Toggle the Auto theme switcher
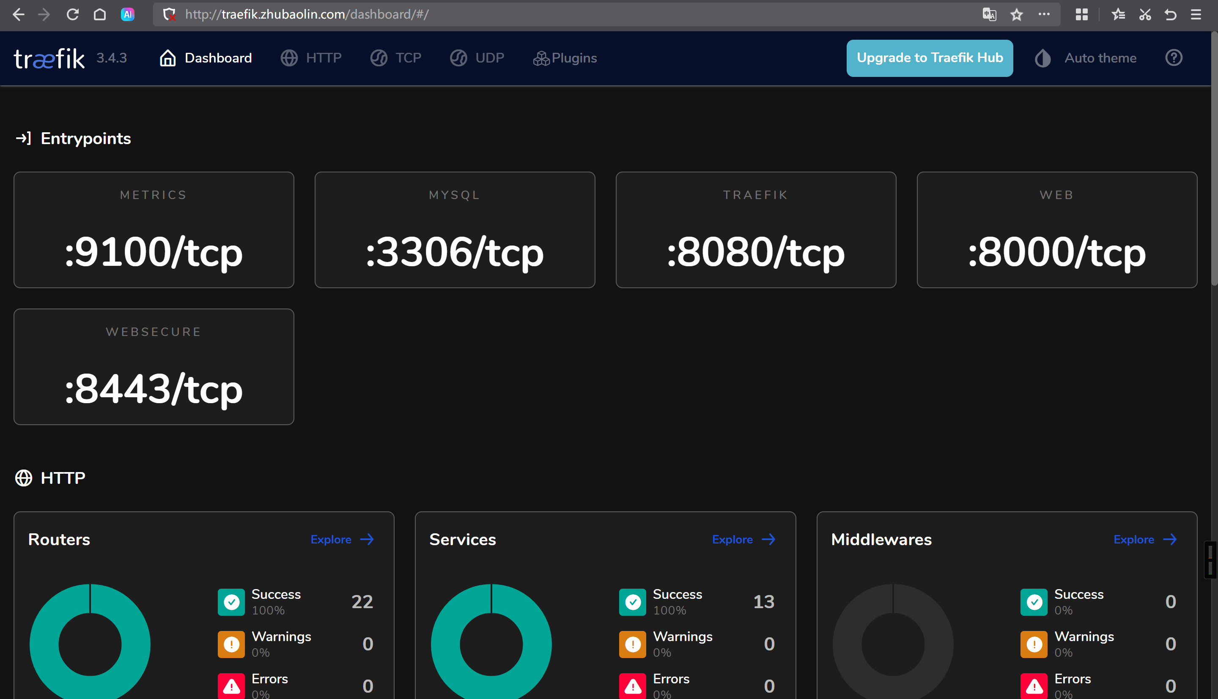 pyautogui.click(x=1086, y=58)
